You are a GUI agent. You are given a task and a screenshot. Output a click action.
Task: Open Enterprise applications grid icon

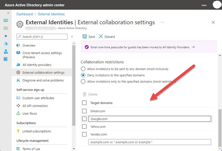[x=6, y=59]
